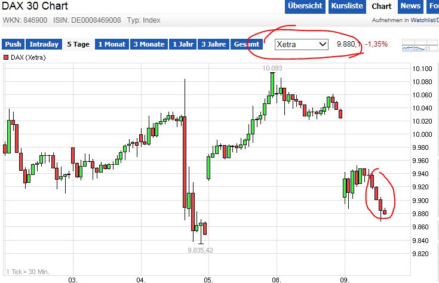Click the -1,35% change value

(376, 44)
